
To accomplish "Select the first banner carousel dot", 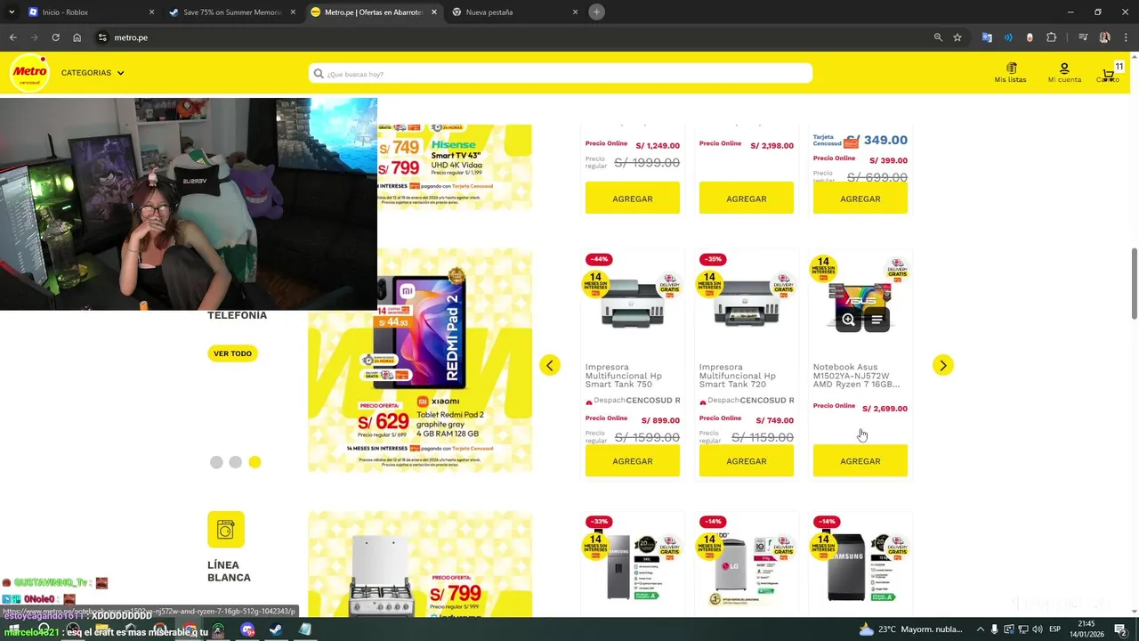I will point(216,462).
